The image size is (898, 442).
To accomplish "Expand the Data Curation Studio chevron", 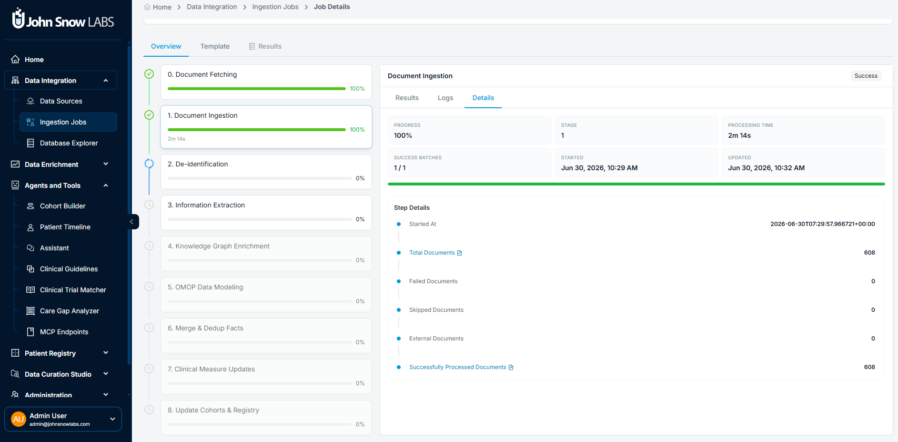I will coord(106,374).
